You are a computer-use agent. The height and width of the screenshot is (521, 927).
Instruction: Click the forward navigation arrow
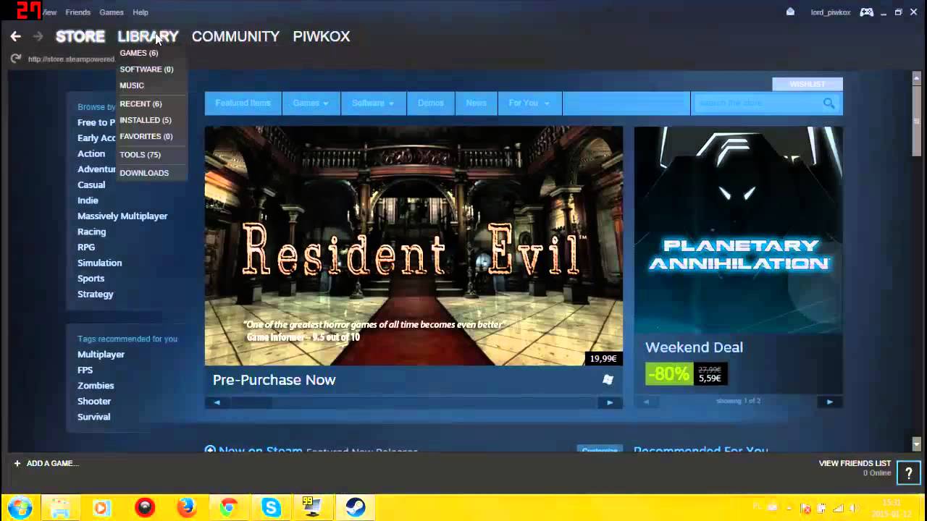click(x=38, y=36)
